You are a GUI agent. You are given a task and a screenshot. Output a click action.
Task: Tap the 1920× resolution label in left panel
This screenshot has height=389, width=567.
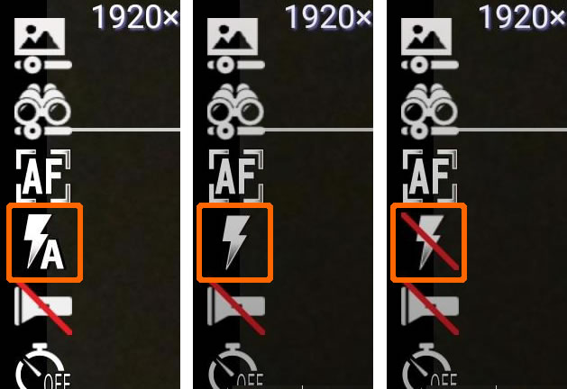click(135, 17)
